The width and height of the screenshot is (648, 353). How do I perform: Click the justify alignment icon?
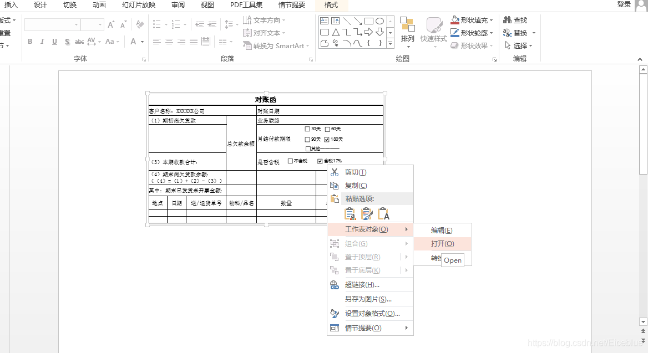click(194, 42)
